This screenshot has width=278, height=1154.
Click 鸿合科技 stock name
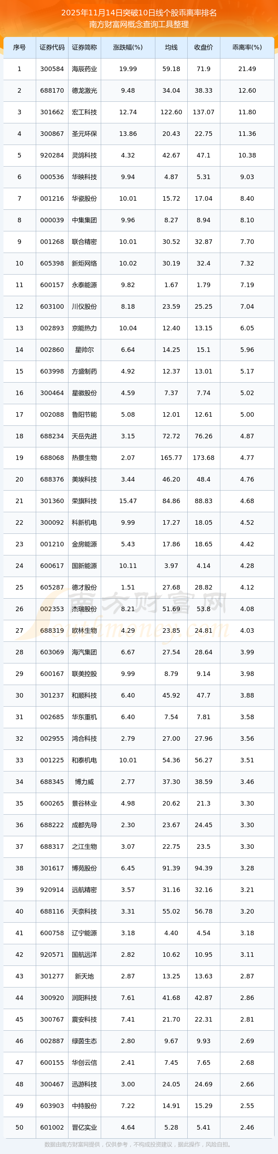(x=84, y=739)
